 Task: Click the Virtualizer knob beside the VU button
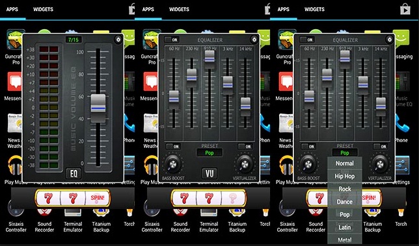tap(245, 164)
